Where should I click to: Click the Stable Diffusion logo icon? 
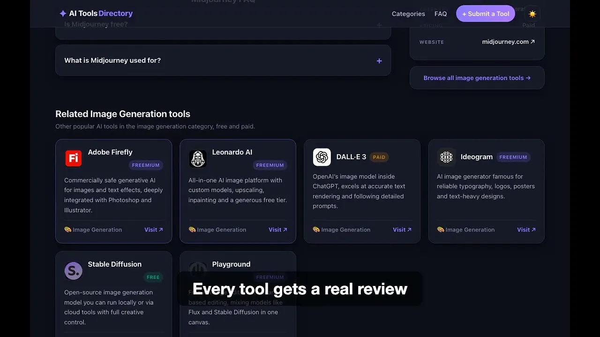(73, 271)
